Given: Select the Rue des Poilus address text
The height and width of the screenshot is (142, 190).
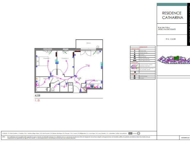Looking at the screenshot, I should (167, 28).
